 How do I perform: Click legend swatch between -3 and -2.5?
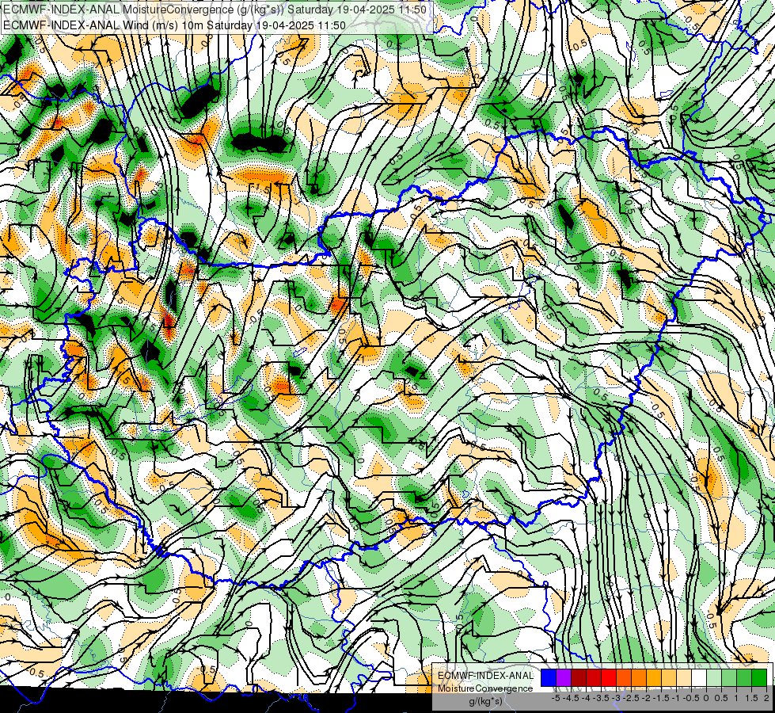coord(624,678)
